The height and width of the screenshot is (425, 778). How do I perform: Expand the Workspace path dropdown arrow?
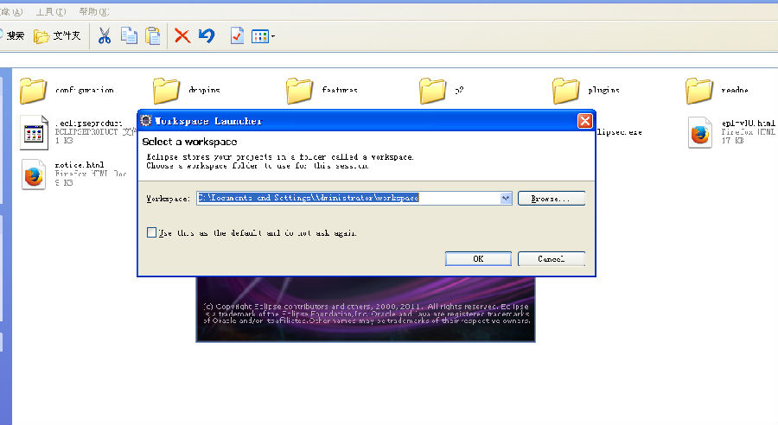pyautogui.click(x=506, y=198)
